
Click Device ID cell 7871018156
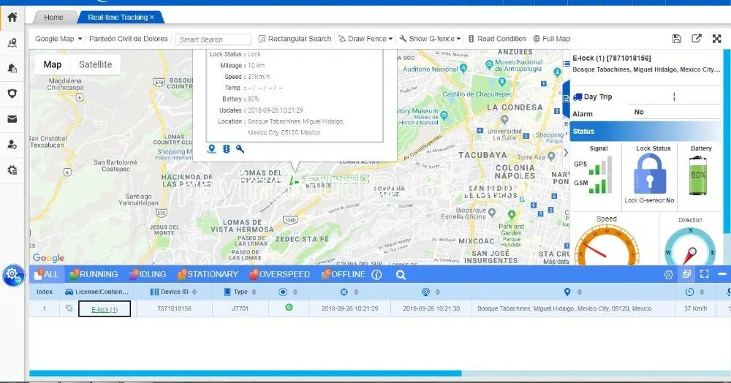[x=174, y=308]
